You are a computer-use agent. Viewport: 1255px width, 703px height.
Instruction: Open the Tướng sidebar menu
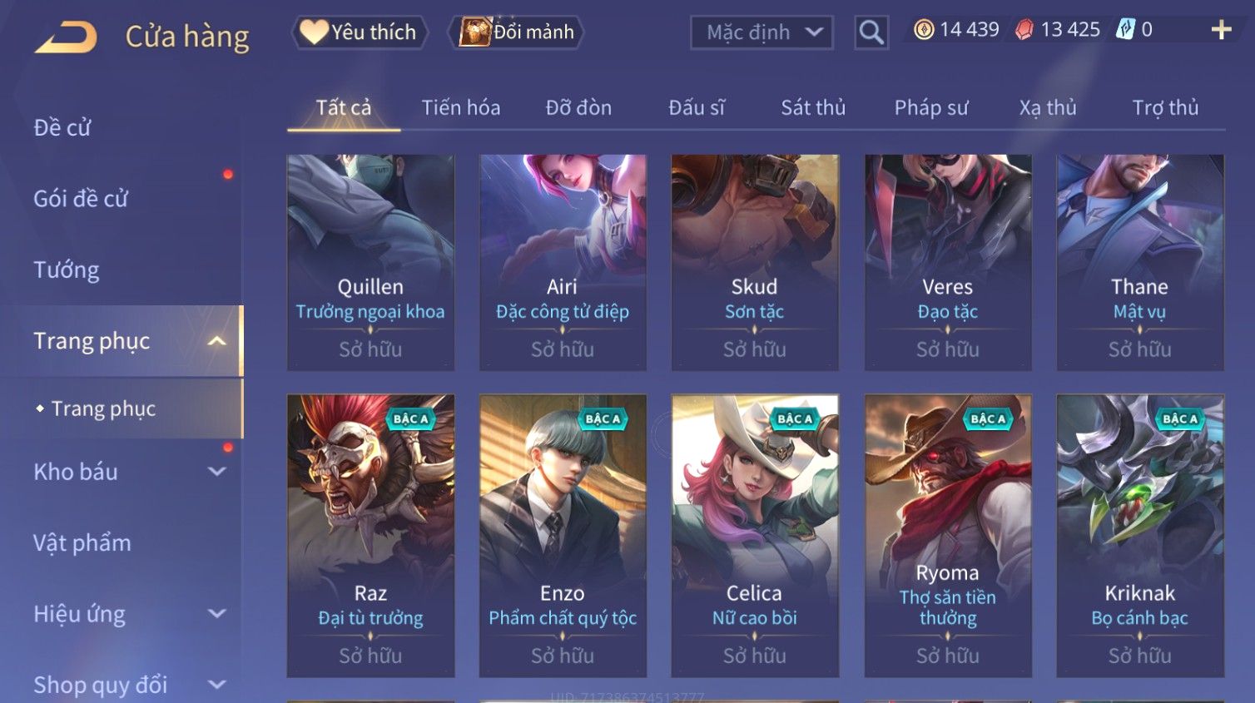[67, 270]
